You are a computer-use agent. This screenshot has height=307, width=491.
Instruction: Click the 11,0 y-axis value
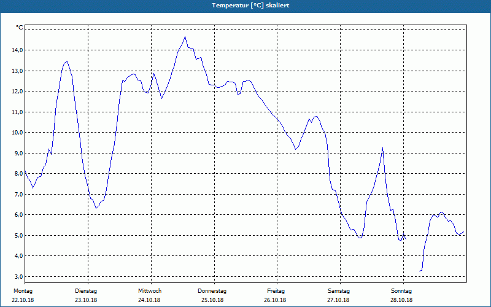click(x=17, y=112)
